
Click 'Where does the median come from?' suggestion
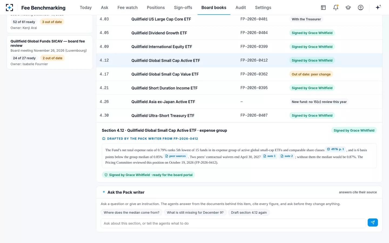[x=132, y=212]
